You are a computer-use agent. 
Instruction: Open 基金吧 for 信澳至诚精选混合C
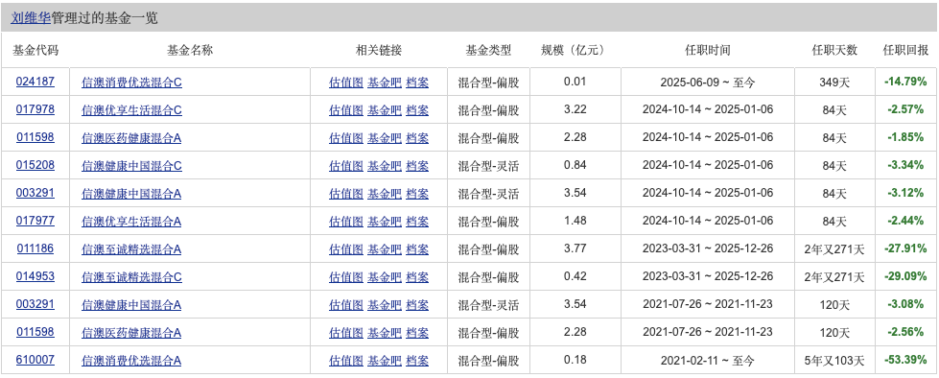pyautogui.click(x=385, y=277)
